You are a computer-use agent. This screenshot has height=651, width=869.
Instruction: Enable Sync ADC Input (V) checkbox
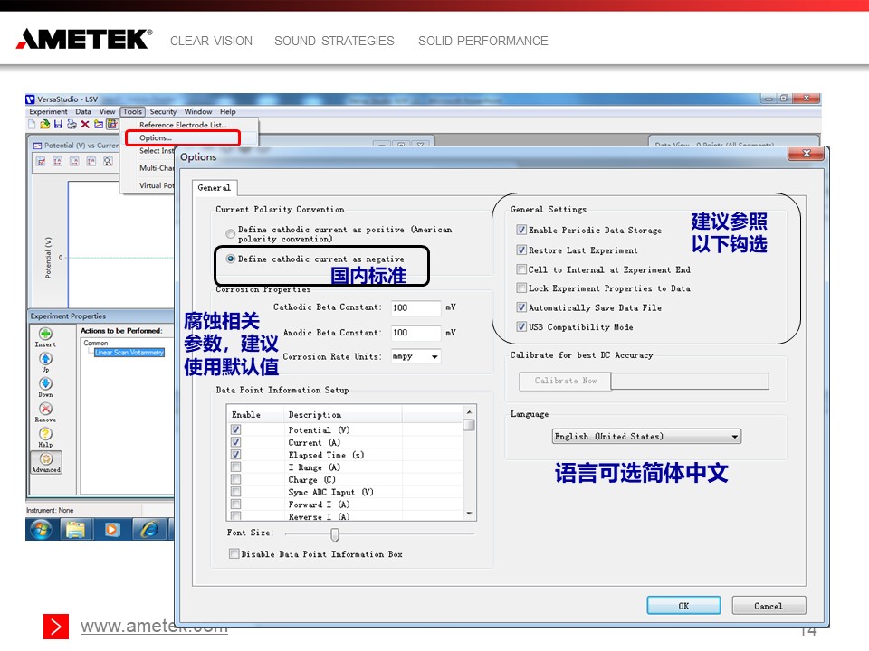[x=236, y=492]
